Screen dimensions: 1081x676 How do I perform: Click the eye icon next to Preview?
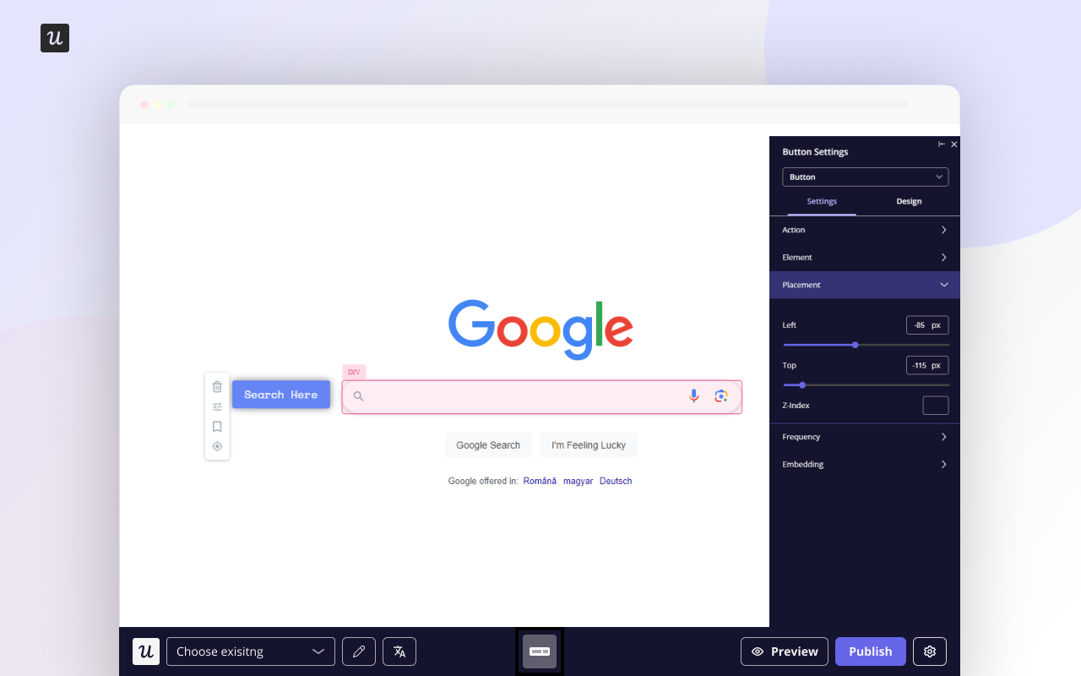click(x=758, y=651)
